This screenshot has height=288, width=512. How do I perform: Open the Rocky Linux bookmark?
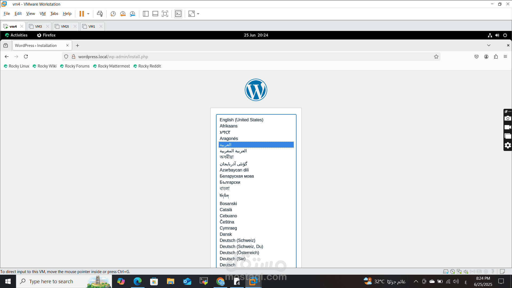coord(16,66)
